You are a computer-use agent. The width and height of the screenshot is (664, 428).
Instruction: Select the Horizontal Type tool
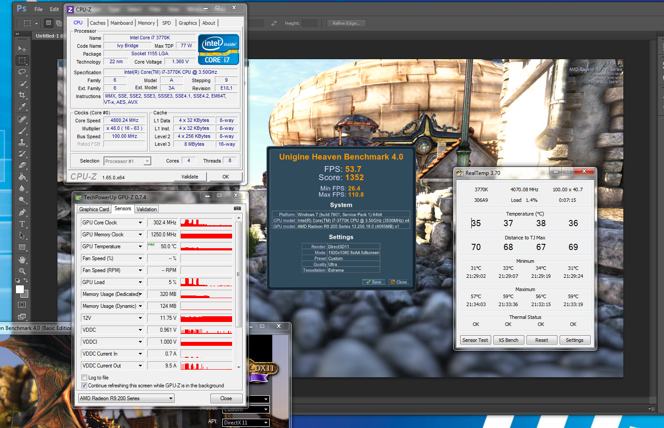22,224
